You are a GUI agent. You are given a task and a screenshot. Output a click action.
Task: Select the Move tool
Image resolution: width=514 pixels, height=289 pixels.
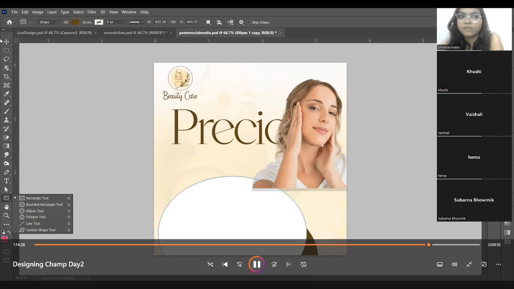pos(7,42)
